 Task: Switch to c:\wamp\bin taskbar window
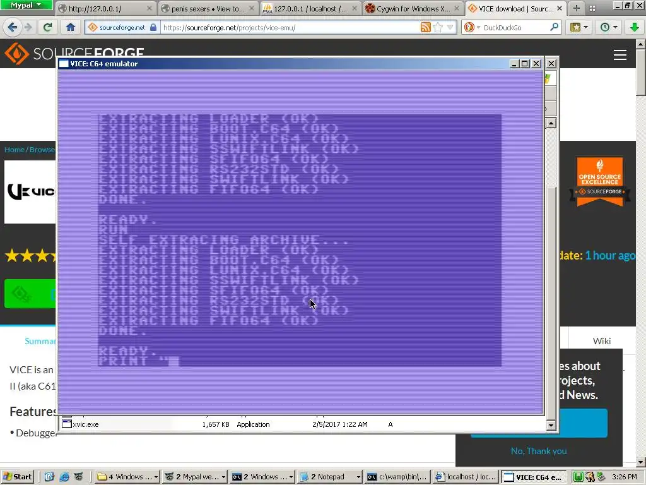point(397,477)
